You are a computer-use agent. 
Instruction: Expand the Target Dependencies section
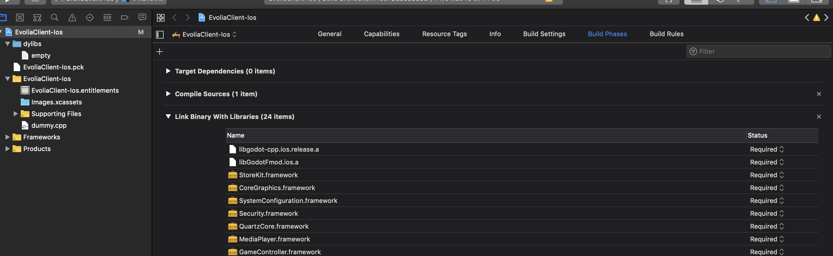click(168, 71)
